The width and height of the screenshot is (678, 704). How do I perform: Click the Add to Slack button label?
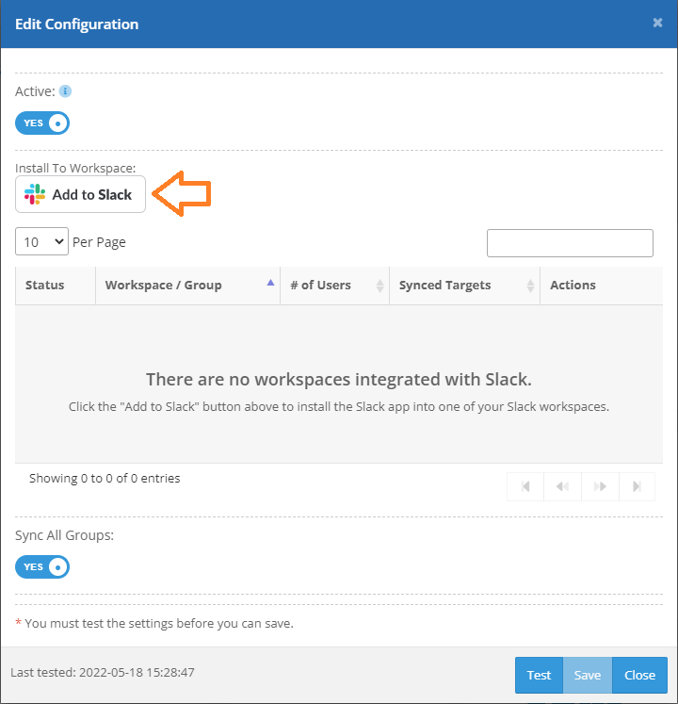click(x=92, y=195)
